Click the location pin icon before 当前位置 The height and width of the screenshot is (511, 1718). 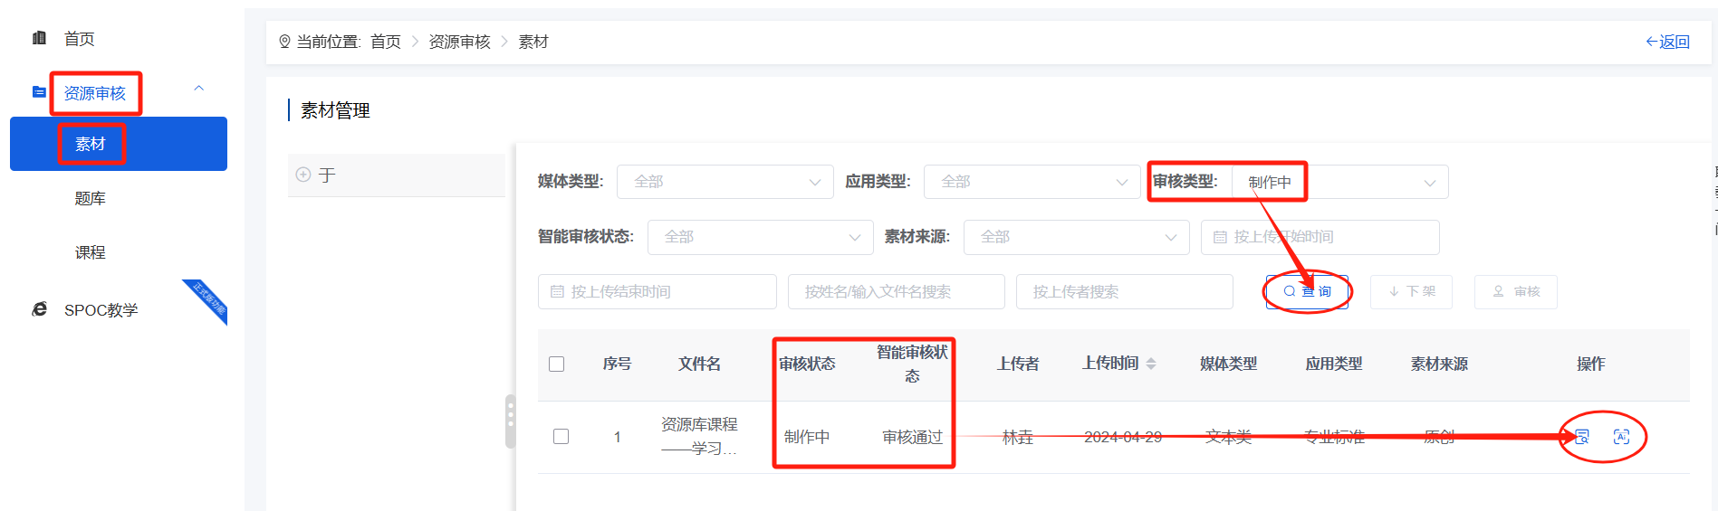tap(284, 42)
